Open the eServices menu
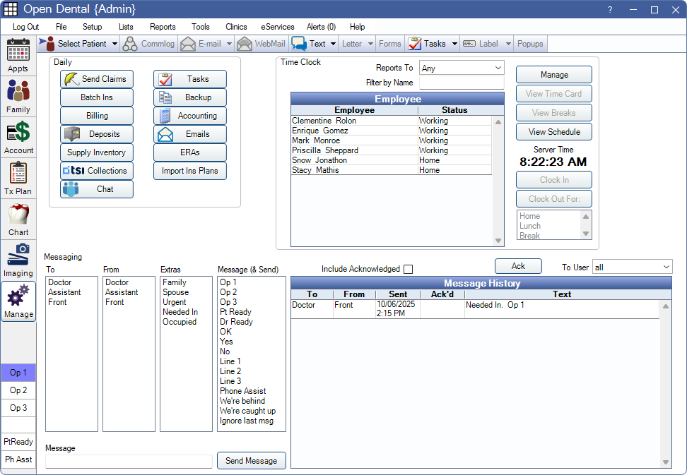 click(x=277, y=27)
